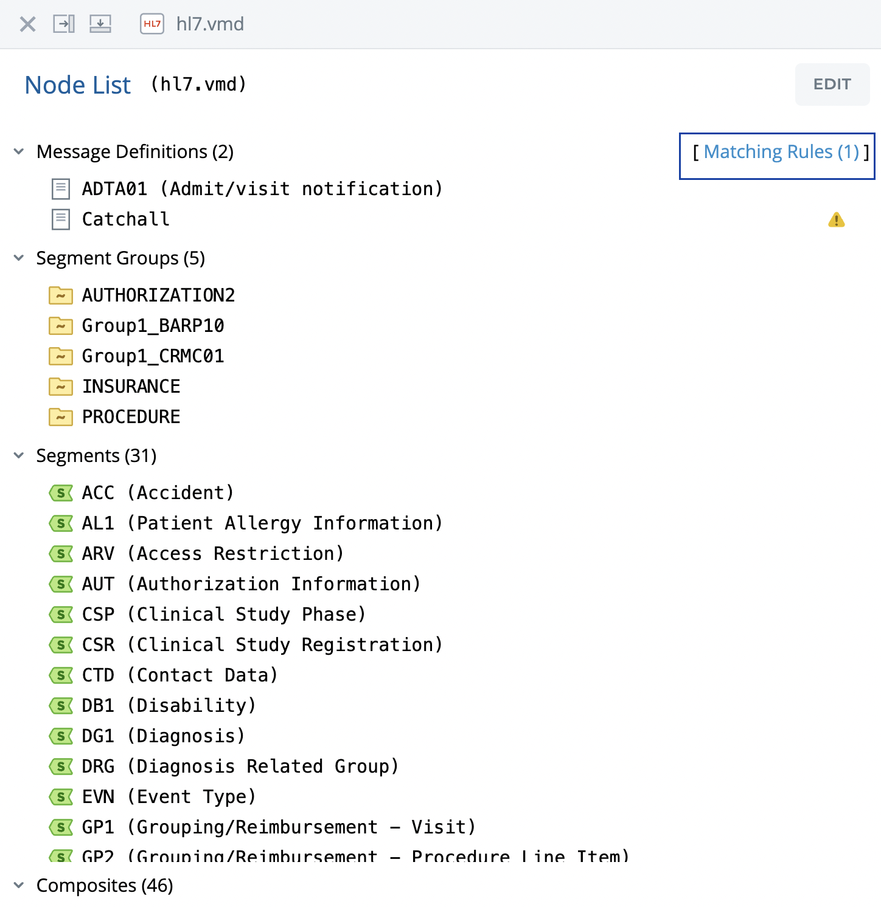The image size is (881, 907).
Task: Click the dock-to-side panel icon
Action: pyautogui.click(x=64, y=24)
